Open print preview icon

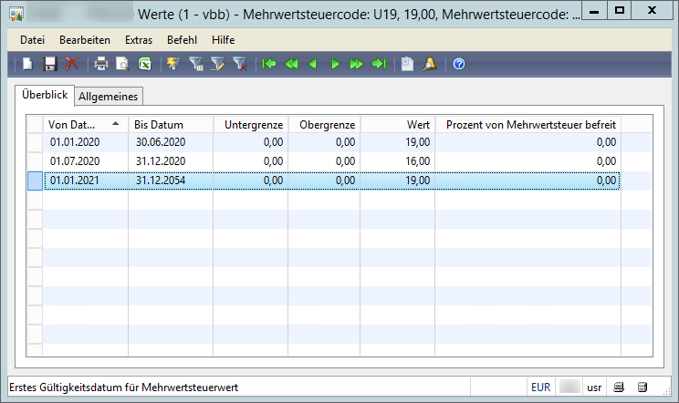(122, 64)
